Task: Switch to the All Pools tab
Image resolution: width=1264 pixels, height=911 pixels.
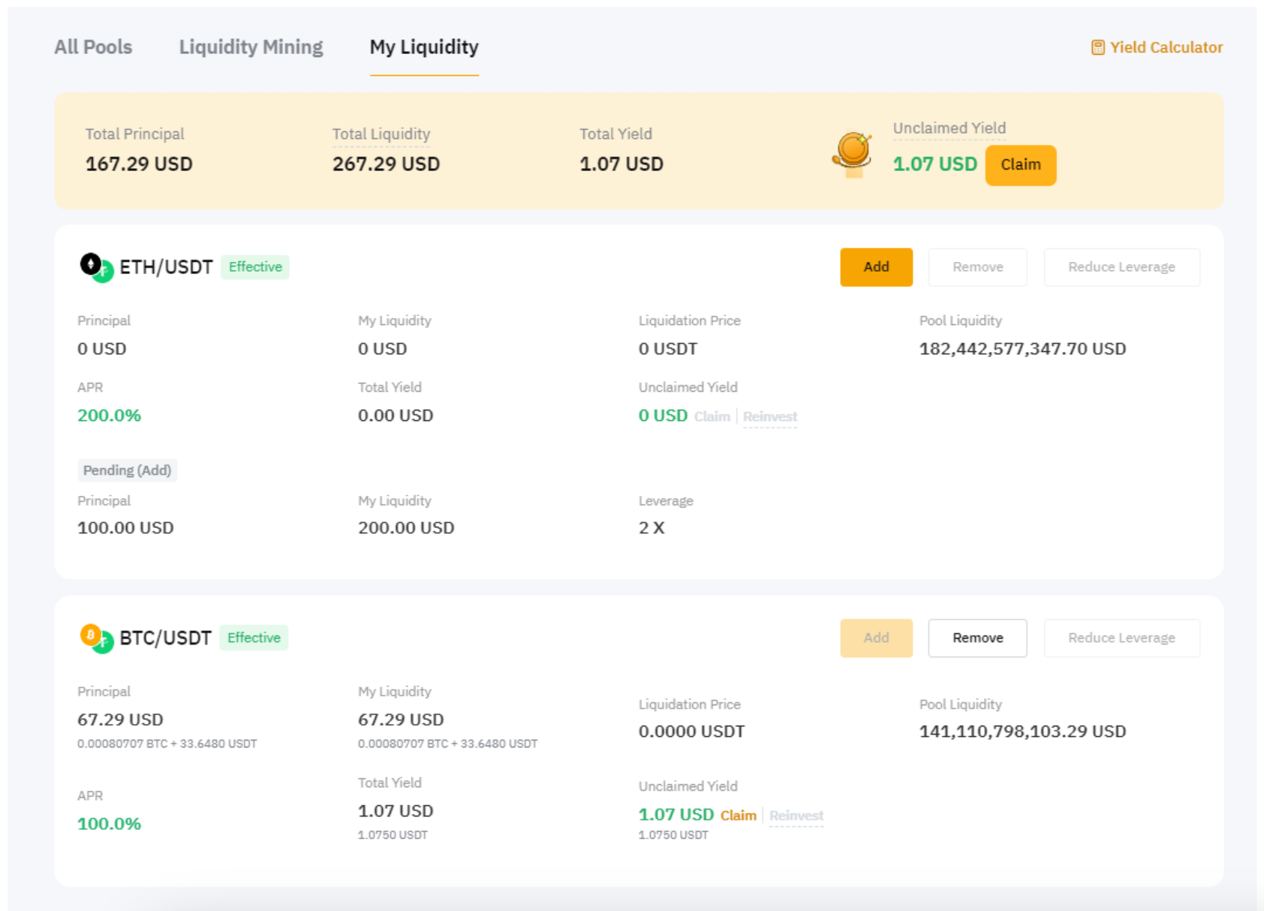Action: pyautogui.click(x=93, y=47)
